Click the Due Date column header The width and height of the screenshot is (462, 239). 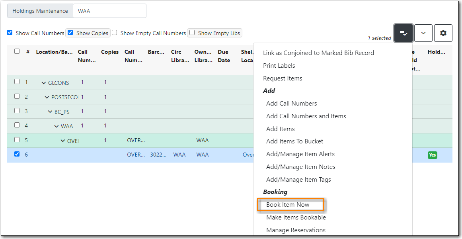tap(224, 56)
